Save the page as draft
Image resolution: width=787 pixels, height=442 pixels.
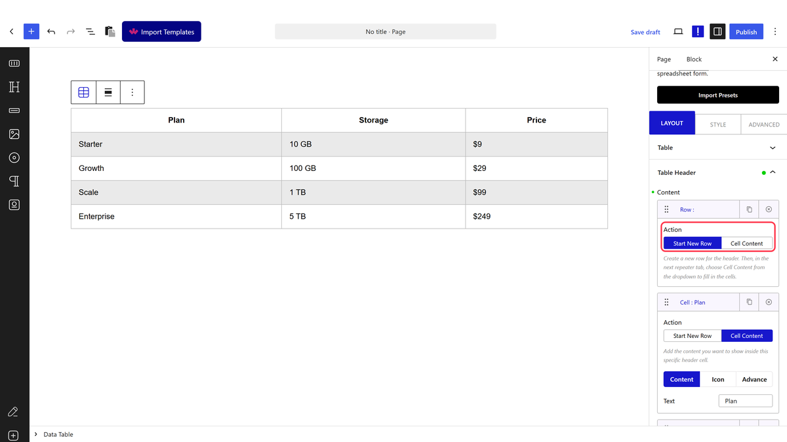645,32
